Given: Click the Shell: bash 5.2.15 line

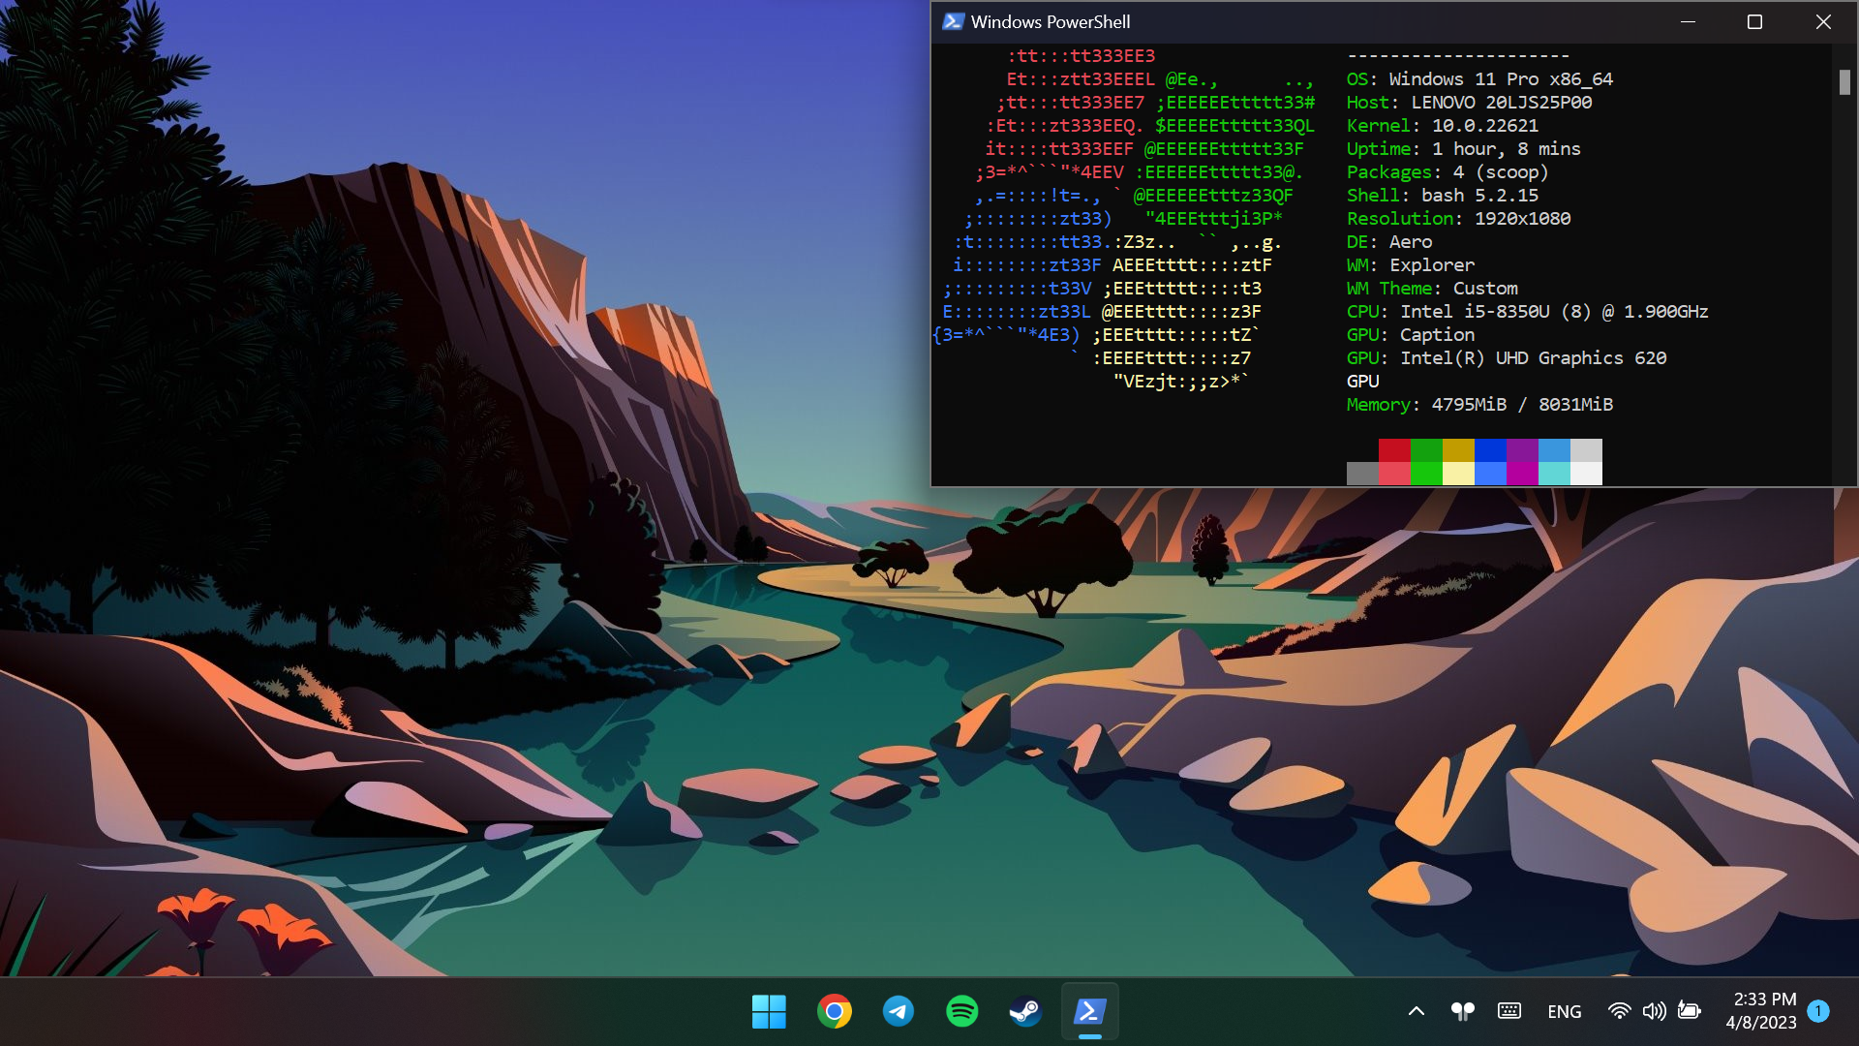Looking at the screenshot, I should point(1442,196).
